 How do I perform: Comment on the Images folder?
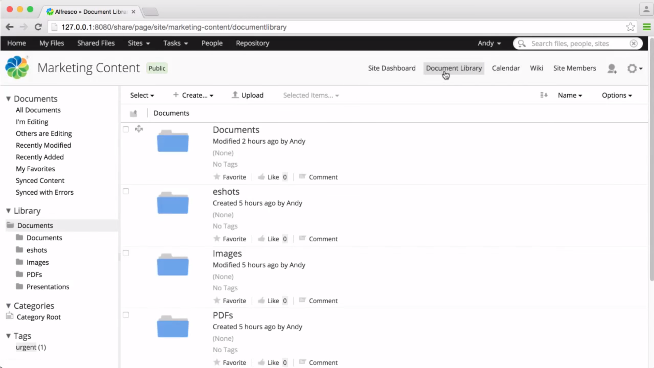click(x=318, y=301)
